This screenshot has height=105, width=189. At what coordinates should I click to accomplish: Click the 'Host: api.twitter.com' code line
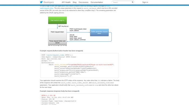51,59
